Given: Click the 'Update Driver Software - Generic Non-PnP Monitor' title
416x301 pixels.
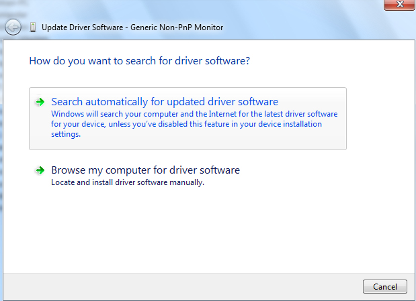Looking at the screenshot, I should (132, 27).
